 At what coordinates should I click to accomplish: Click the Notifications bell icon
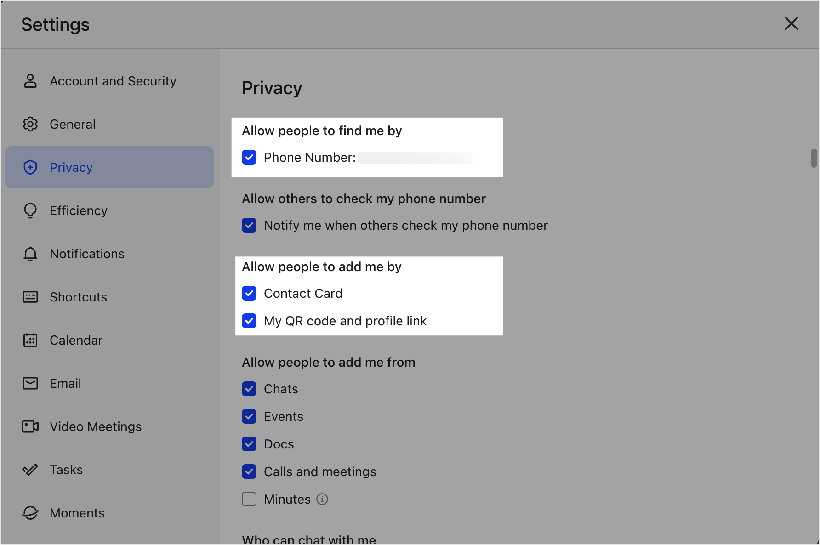[x=30, y=254]
